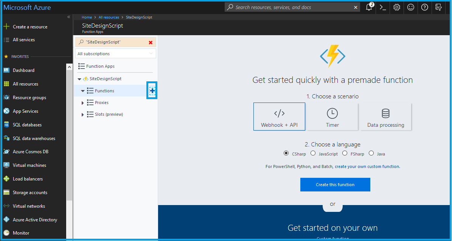Click the Microsoft Azure portal logo text

point(27,8)
